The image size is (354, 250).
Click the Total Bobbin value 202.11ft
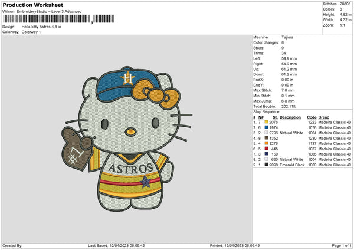(289, 106)
